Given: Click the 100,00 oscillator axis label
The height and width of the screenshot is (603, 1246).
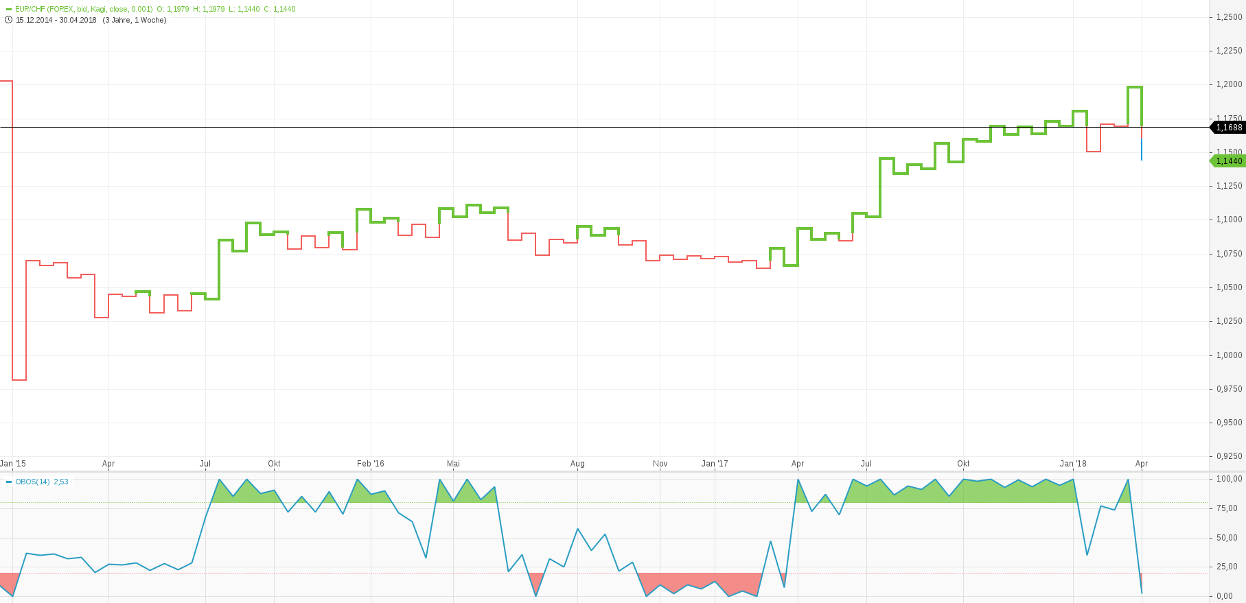Looking at the screenshot, I should click(x=1229, y=479).
